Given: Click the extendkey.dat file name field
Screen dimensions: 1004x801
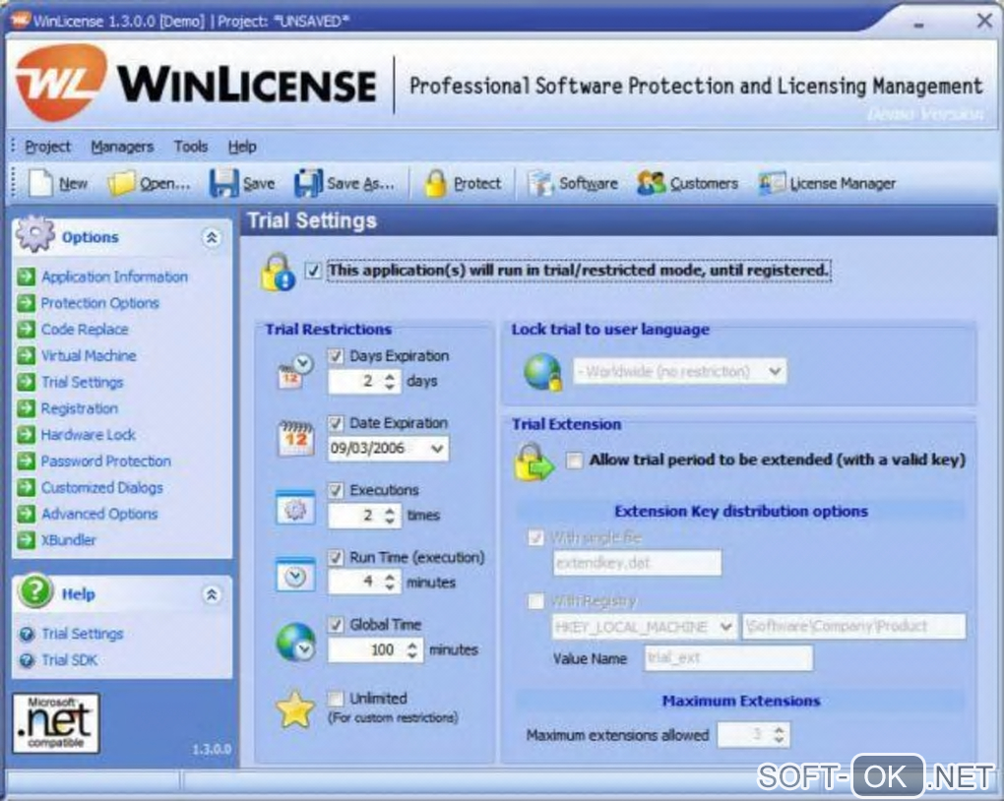Looking at the screenshot, I should (637, 563).
